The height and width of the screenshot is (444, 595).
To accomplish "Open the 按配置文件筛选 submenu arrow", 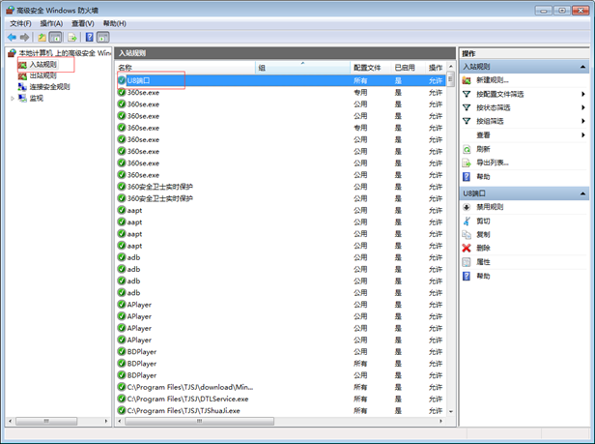I will pos(583,94).
